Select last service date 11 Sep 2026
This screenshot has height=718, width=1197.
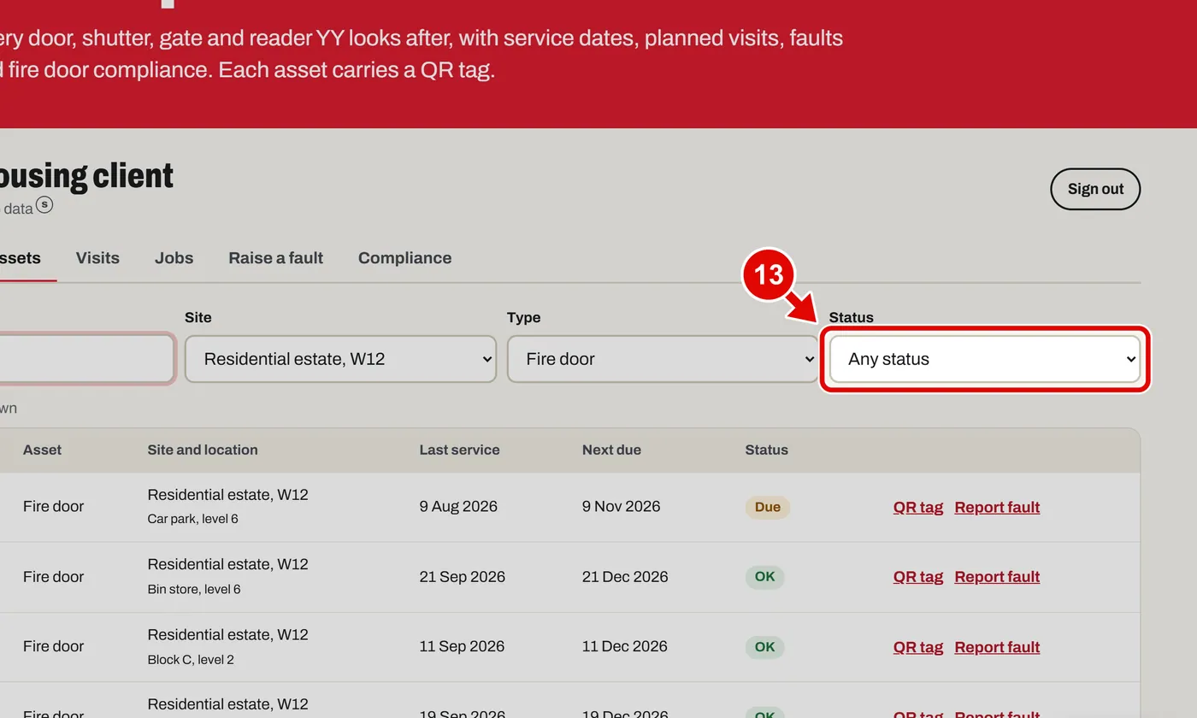point(462,647)
